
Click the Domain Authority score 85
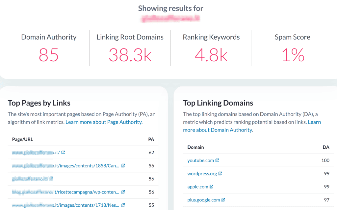tap(49, 55)
